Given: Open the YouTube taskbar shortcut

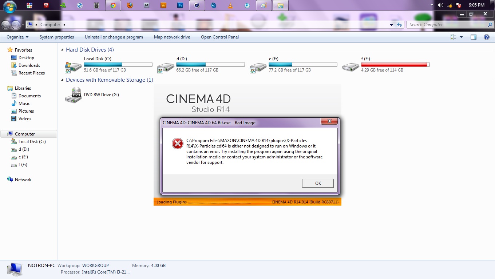Looking at the screenshot, I should click(x=46, y=5).
